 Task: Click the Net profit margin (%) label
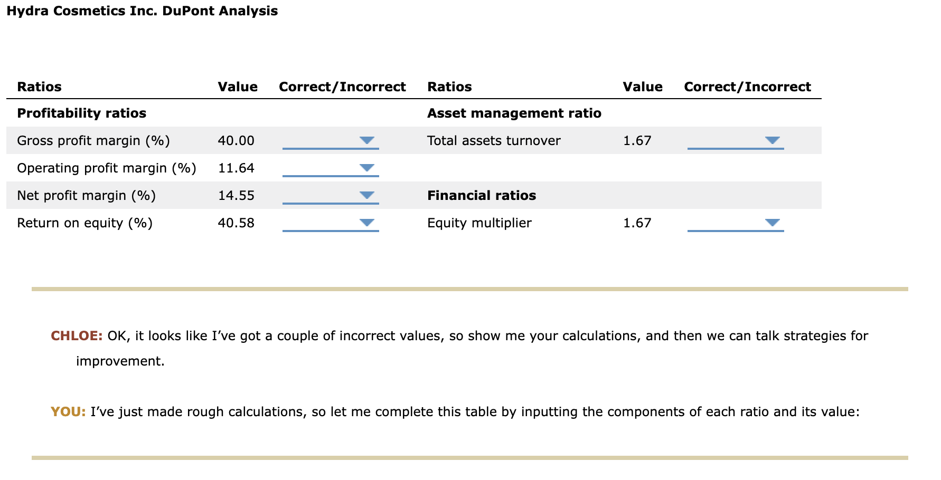87,196
